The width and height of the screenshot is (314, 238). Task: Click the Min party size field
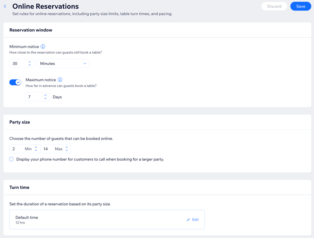tap(25, 149)
